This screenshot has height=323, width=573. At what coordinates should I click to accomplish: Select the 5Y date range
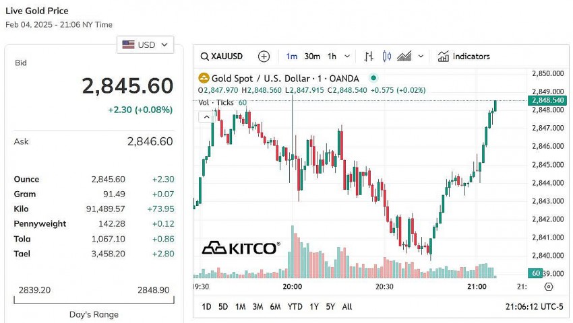(x=330, y=307)
